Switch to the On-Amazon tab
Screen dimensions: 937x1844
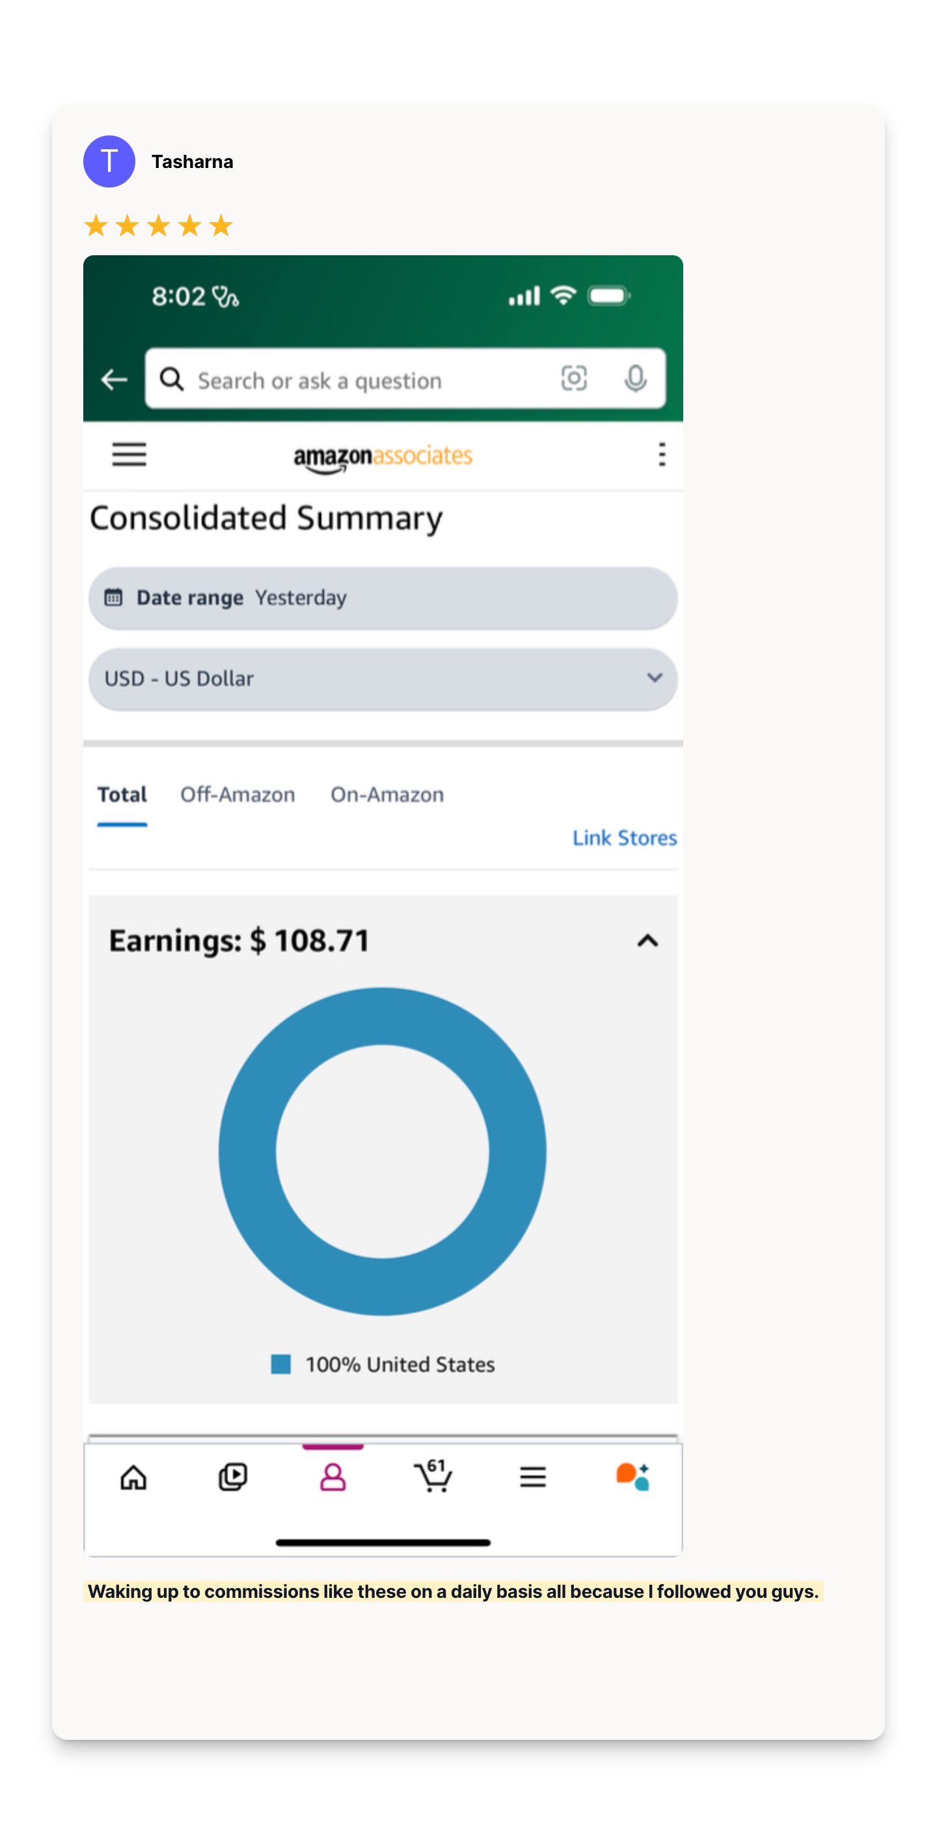coord(387,794)
